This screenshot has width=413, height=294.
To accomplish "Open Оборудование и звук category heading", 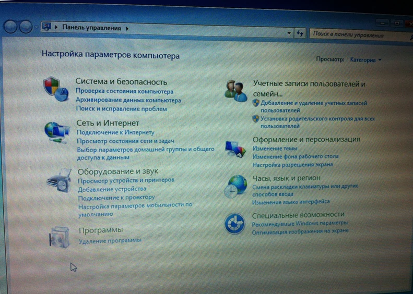I will tap(117, 171).
